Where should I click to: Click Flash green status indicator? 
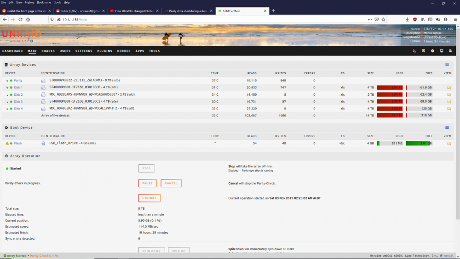(x=11, y=144)
